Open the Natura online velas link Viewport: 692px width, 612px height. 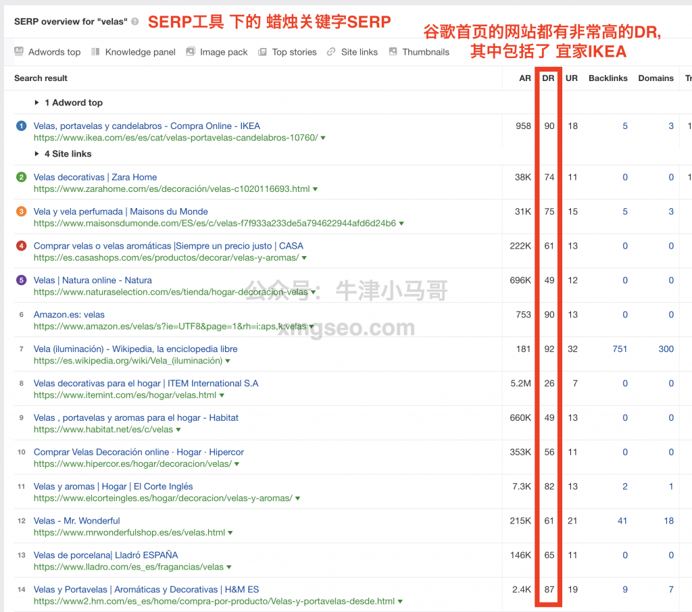93,280
